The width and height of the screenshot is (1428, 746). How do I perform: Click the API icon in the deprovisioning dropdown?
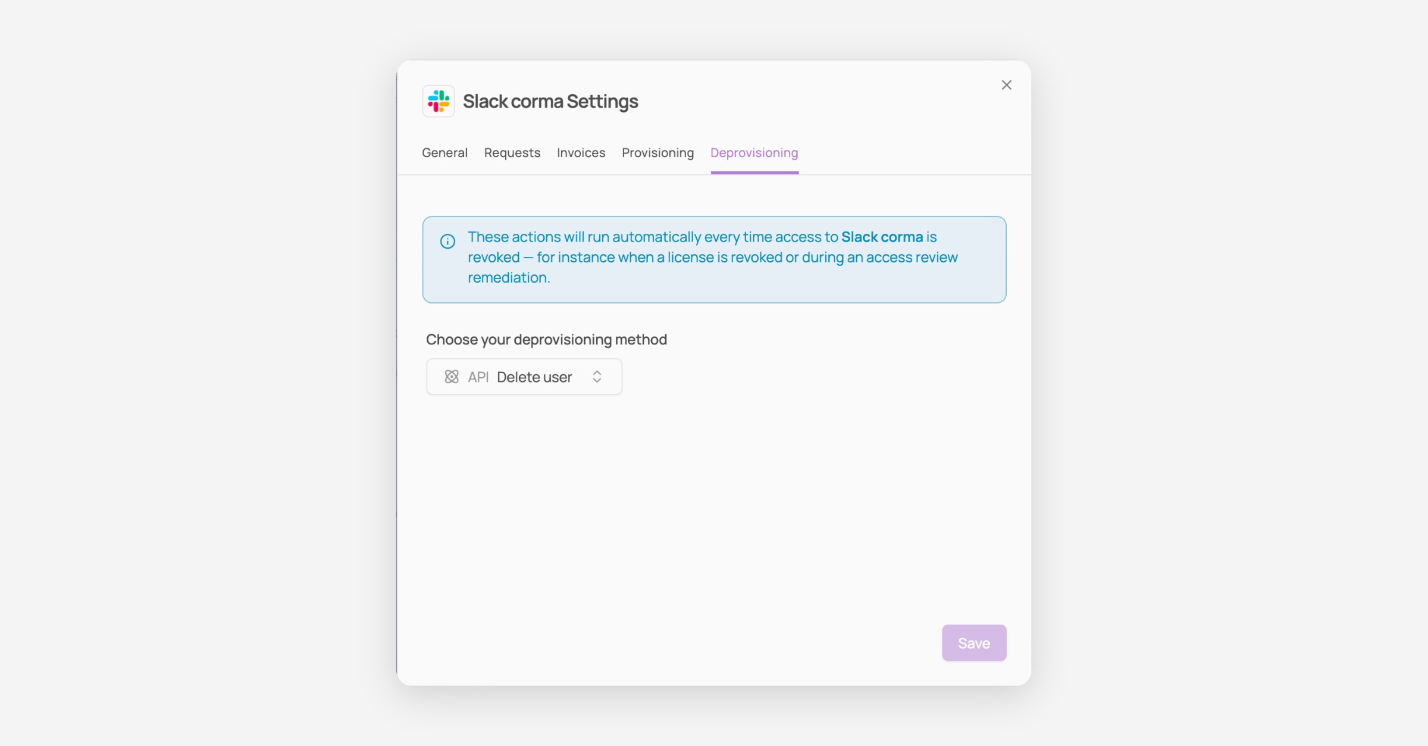[x=452, y=377]
